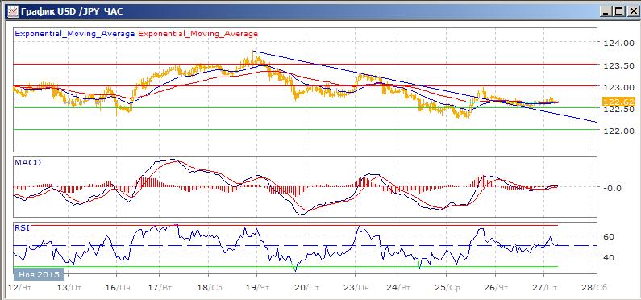Click the RSI indicator panel label
The width and height of the screenshot is (641, 300).
pos(22,228)
